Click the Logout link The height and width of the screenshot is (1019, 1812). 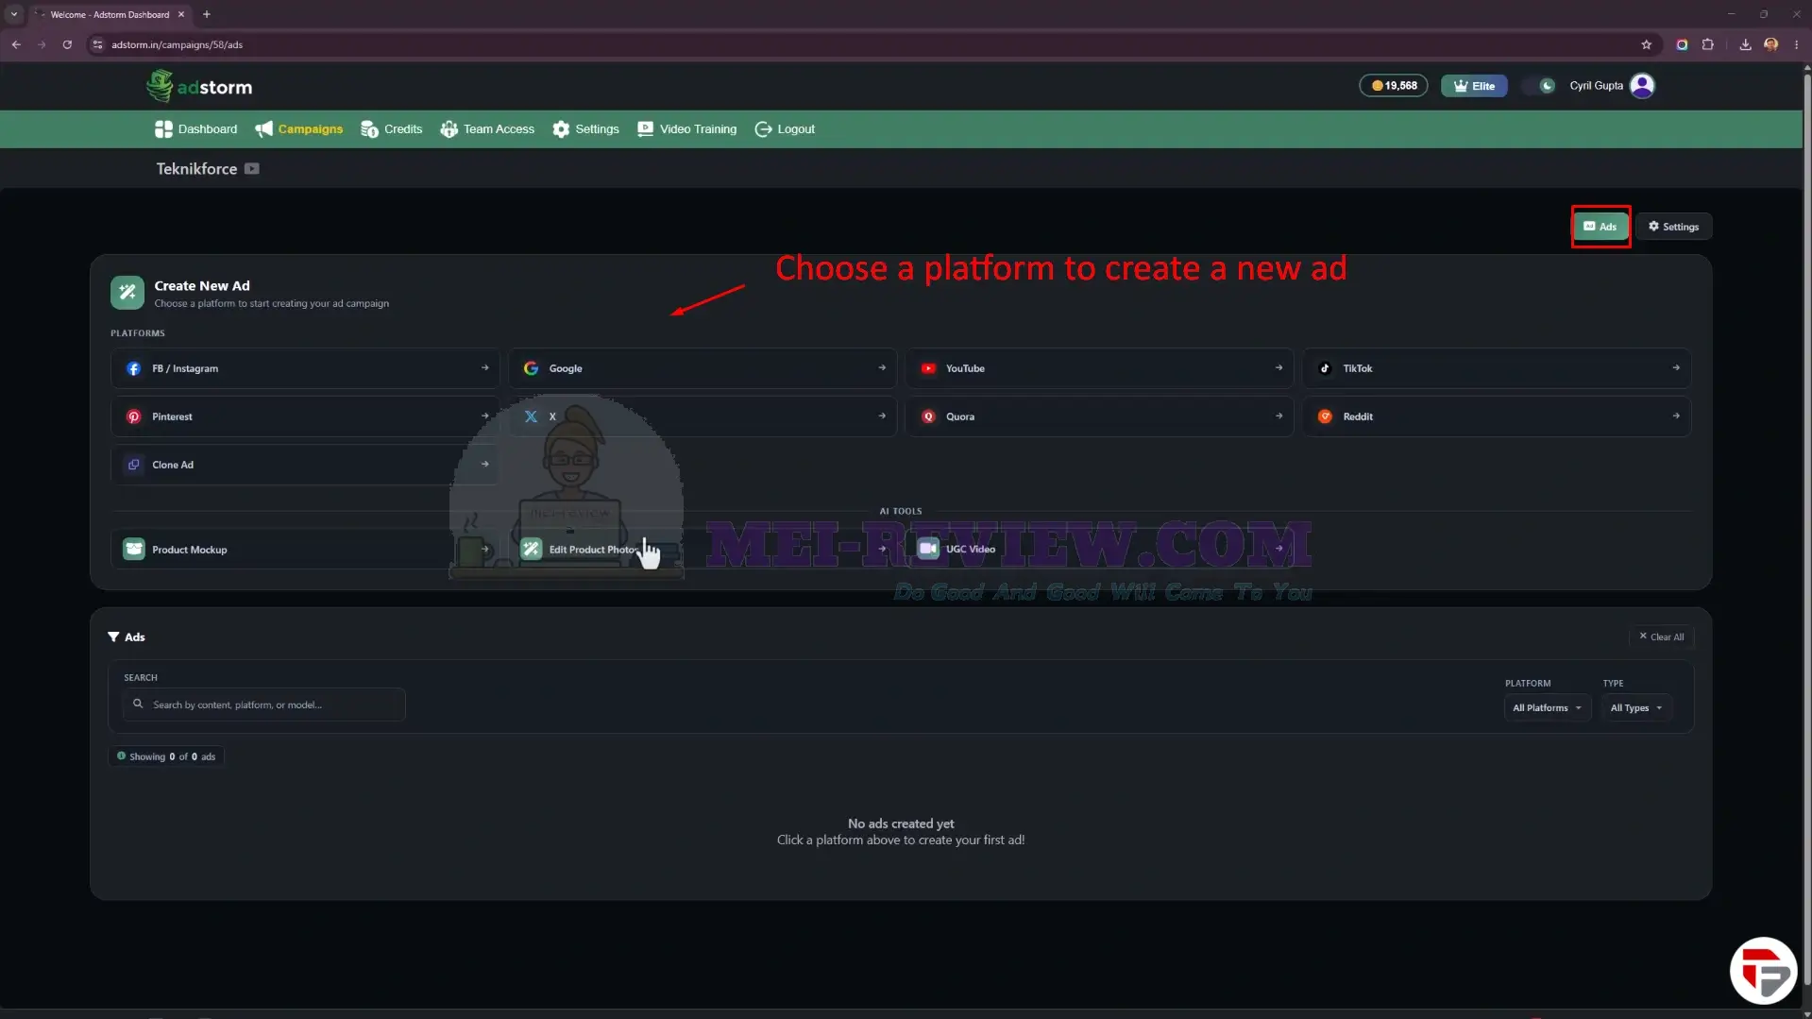click(785, 129)
